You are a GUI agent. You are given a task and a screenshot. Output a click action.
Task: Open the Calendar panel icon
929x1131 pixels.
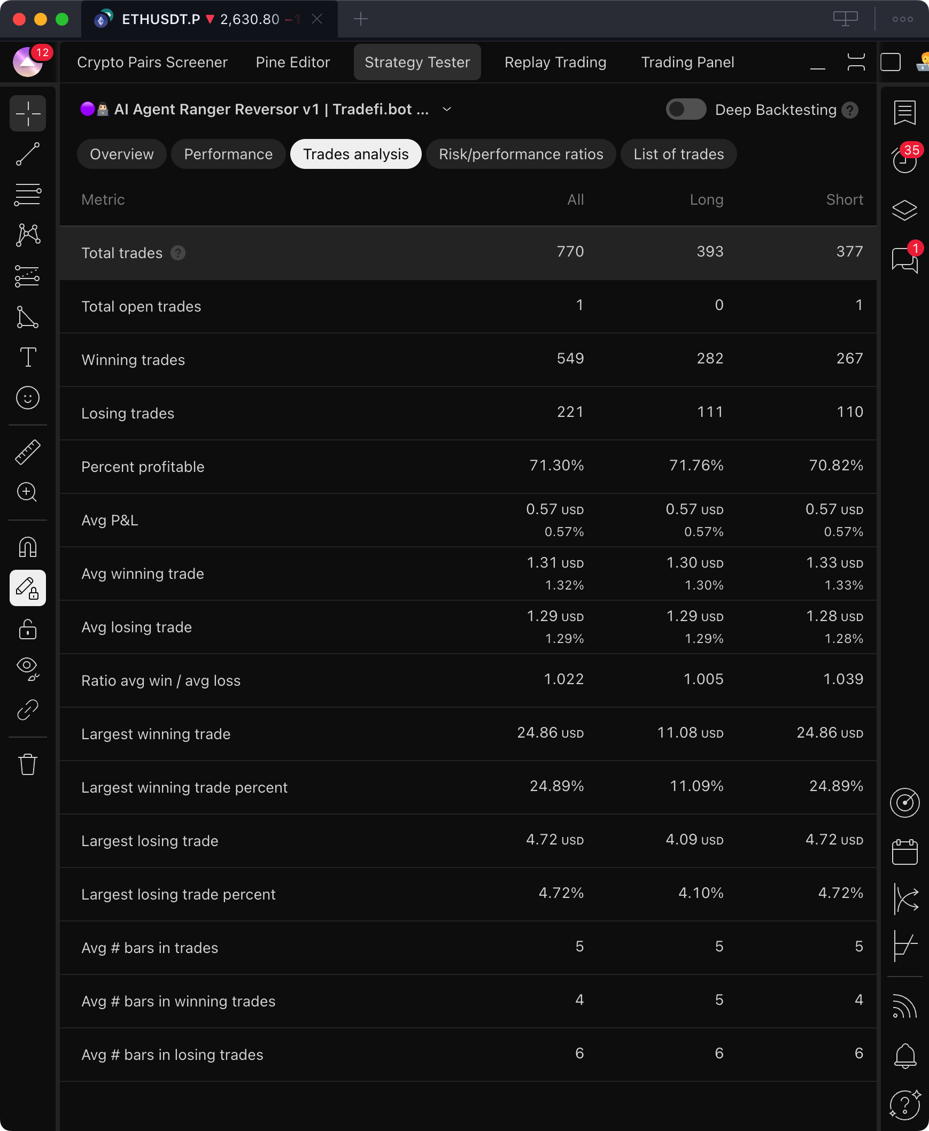click(904, 851)
